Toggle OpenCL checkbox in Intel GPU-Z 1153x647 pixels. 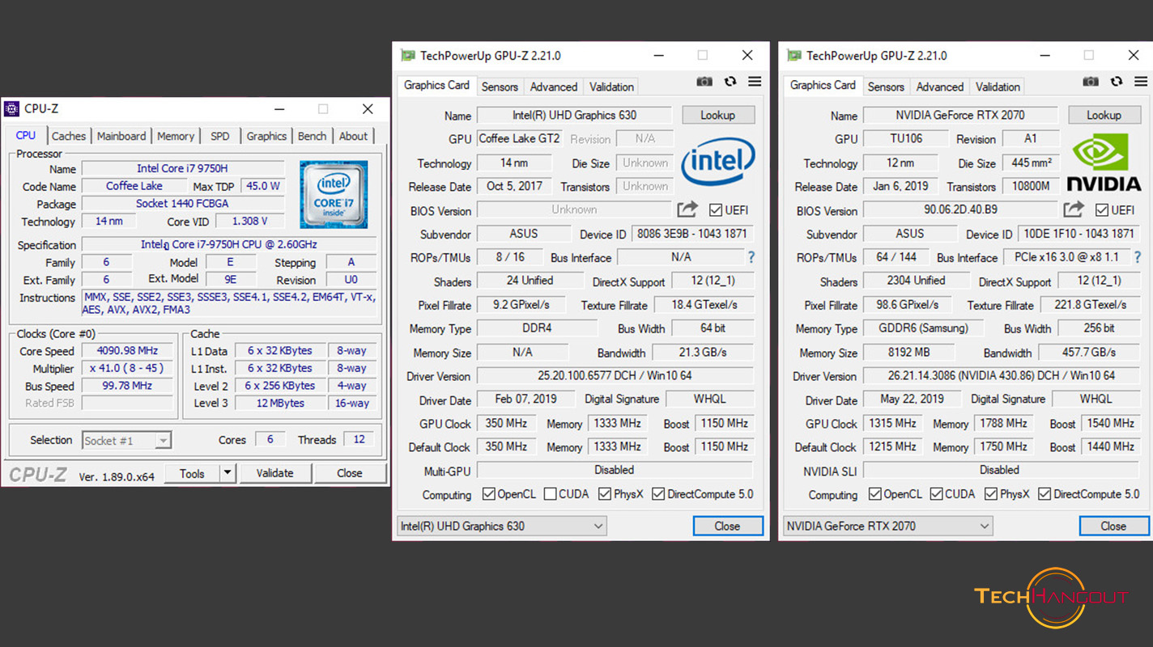[488, 493]
